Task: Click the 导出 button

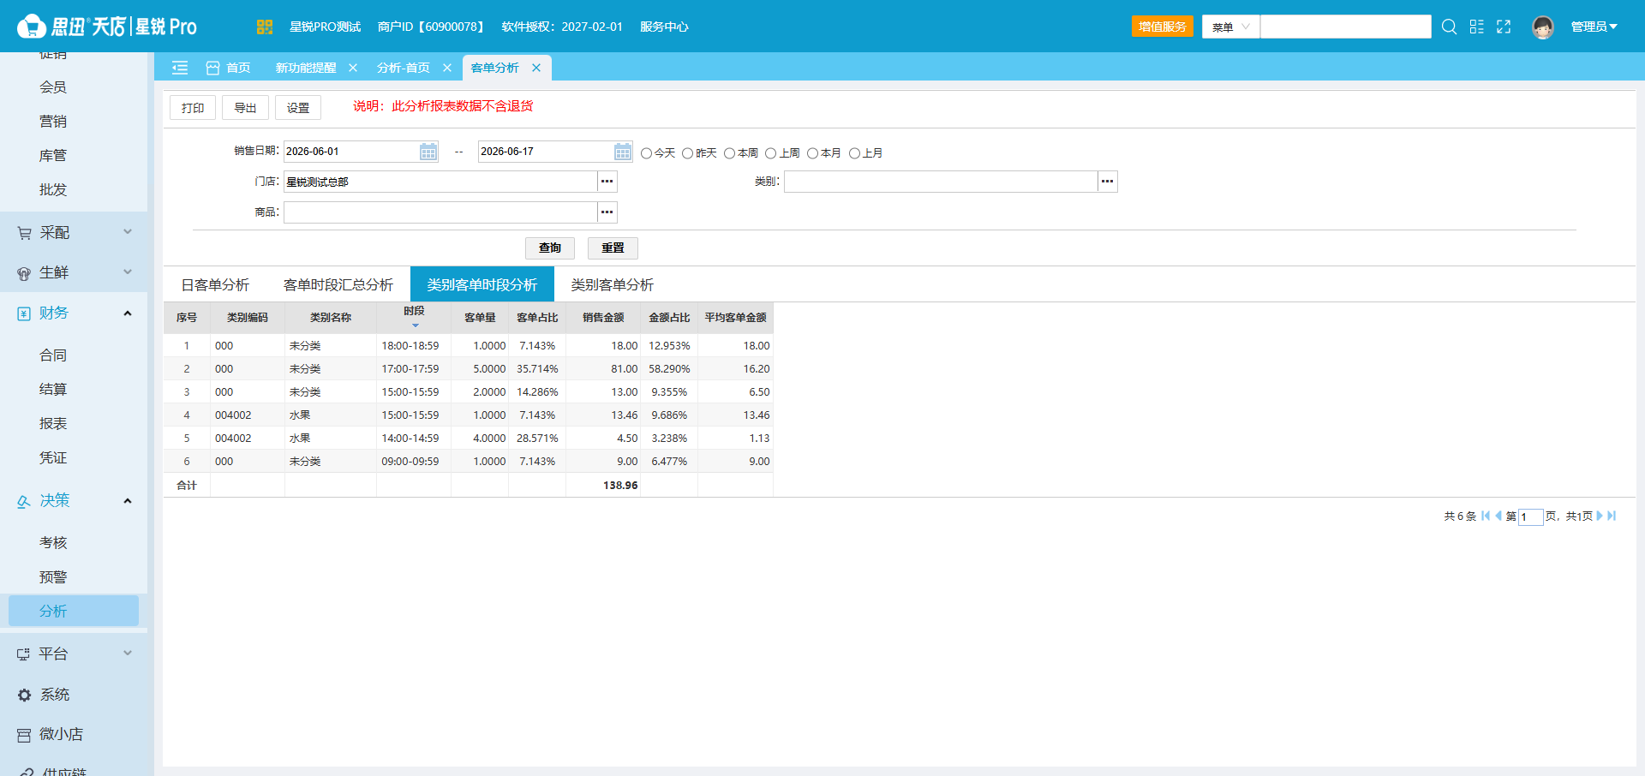Action: click(245, 108)
